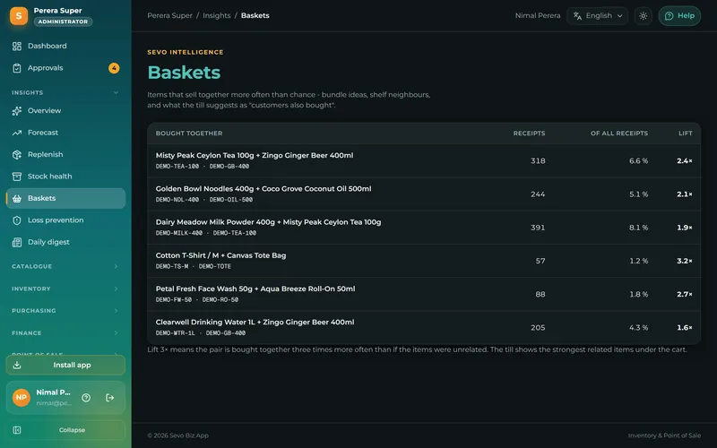Image resolution: width=717 pixels, height=448 pixels.
Task: Click the Help button in header
Action: [x=679, y=16]
